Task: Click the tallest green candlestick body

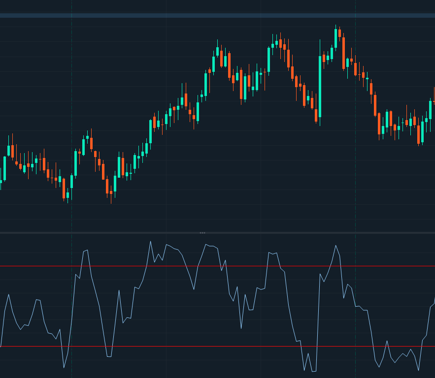Action: tap(320, 86)
